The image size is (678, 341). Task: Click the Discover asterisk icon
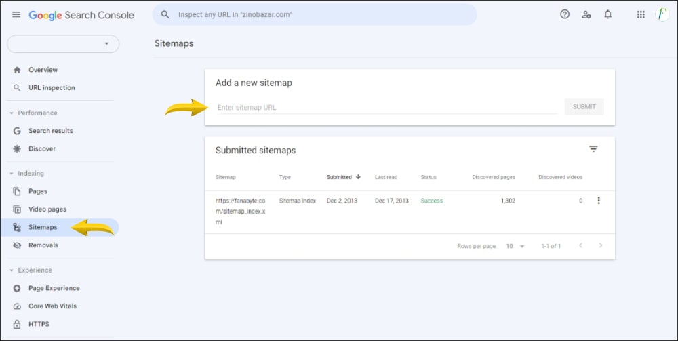17,148
